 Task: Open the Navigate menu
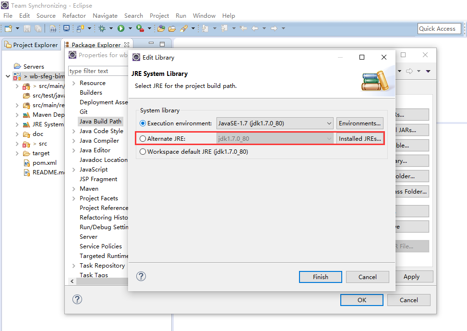point(105,15)
